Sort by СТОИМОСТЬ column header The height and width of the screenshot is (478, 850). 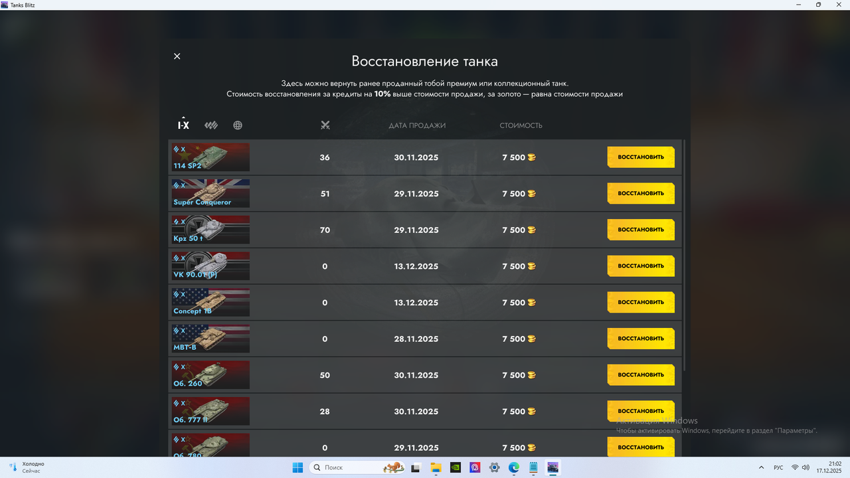(x=521, y=125)
